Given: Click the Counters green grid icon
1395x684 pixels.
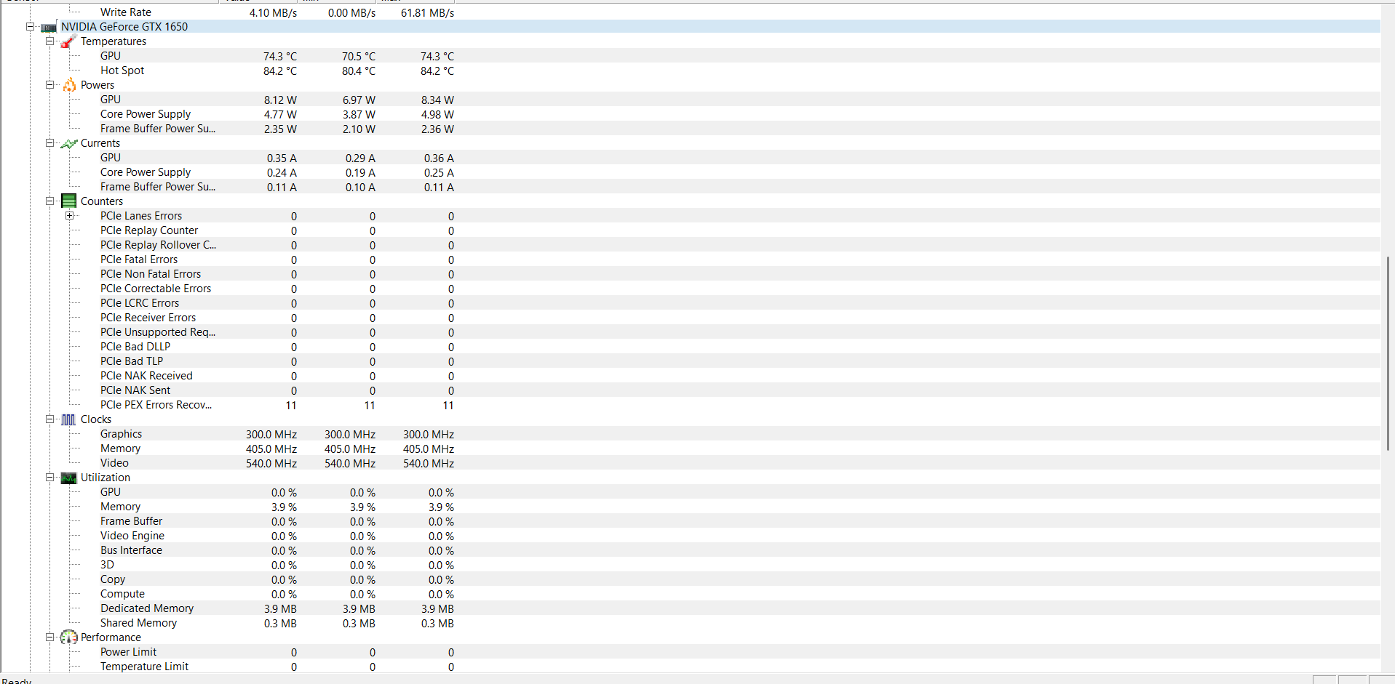Looking at the screenshot, I should pyautogui.click(x=69, y=201).
